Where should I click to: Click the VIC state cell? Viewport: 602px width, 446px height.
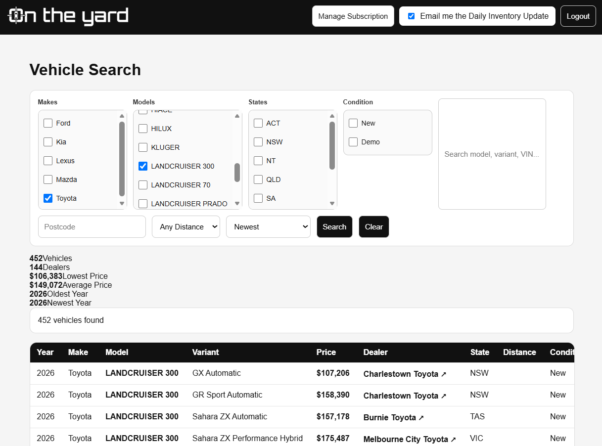tap(477, 438)
